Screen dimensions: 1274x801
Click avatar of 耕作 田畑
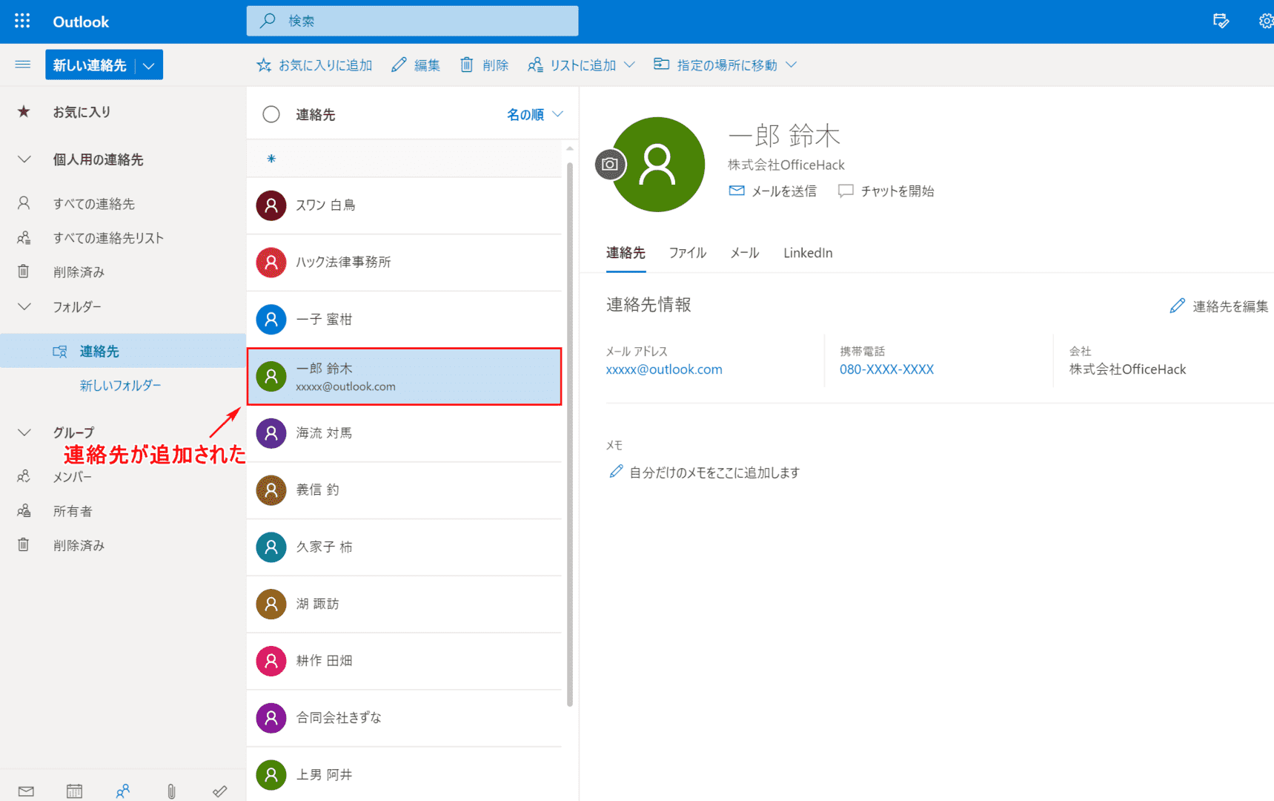(271, 661)
